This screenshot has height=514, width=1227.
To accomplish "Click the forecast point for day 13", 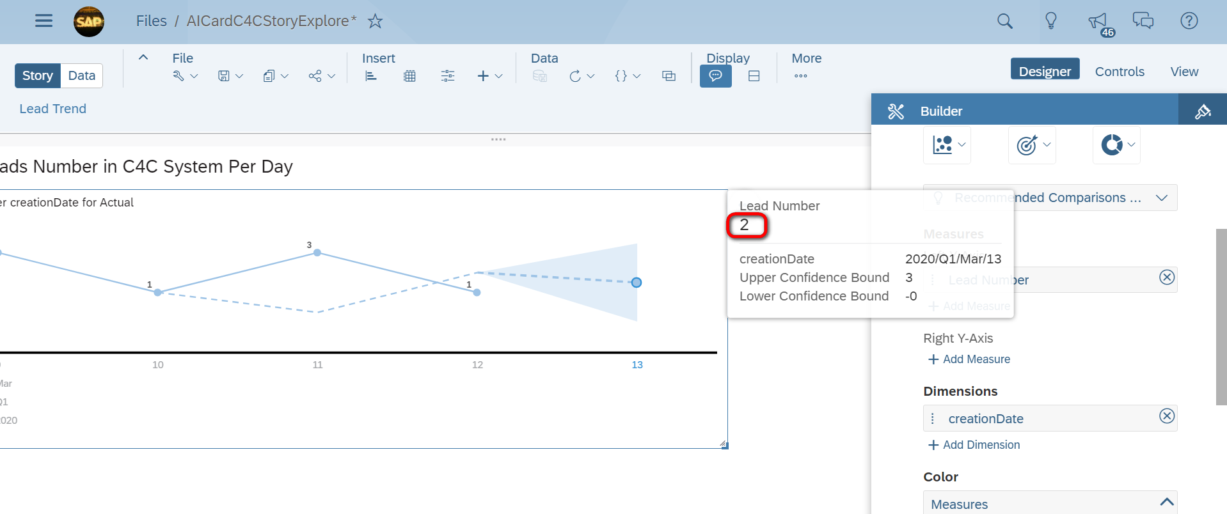I will pyautogui.click(x=637, y=283).
